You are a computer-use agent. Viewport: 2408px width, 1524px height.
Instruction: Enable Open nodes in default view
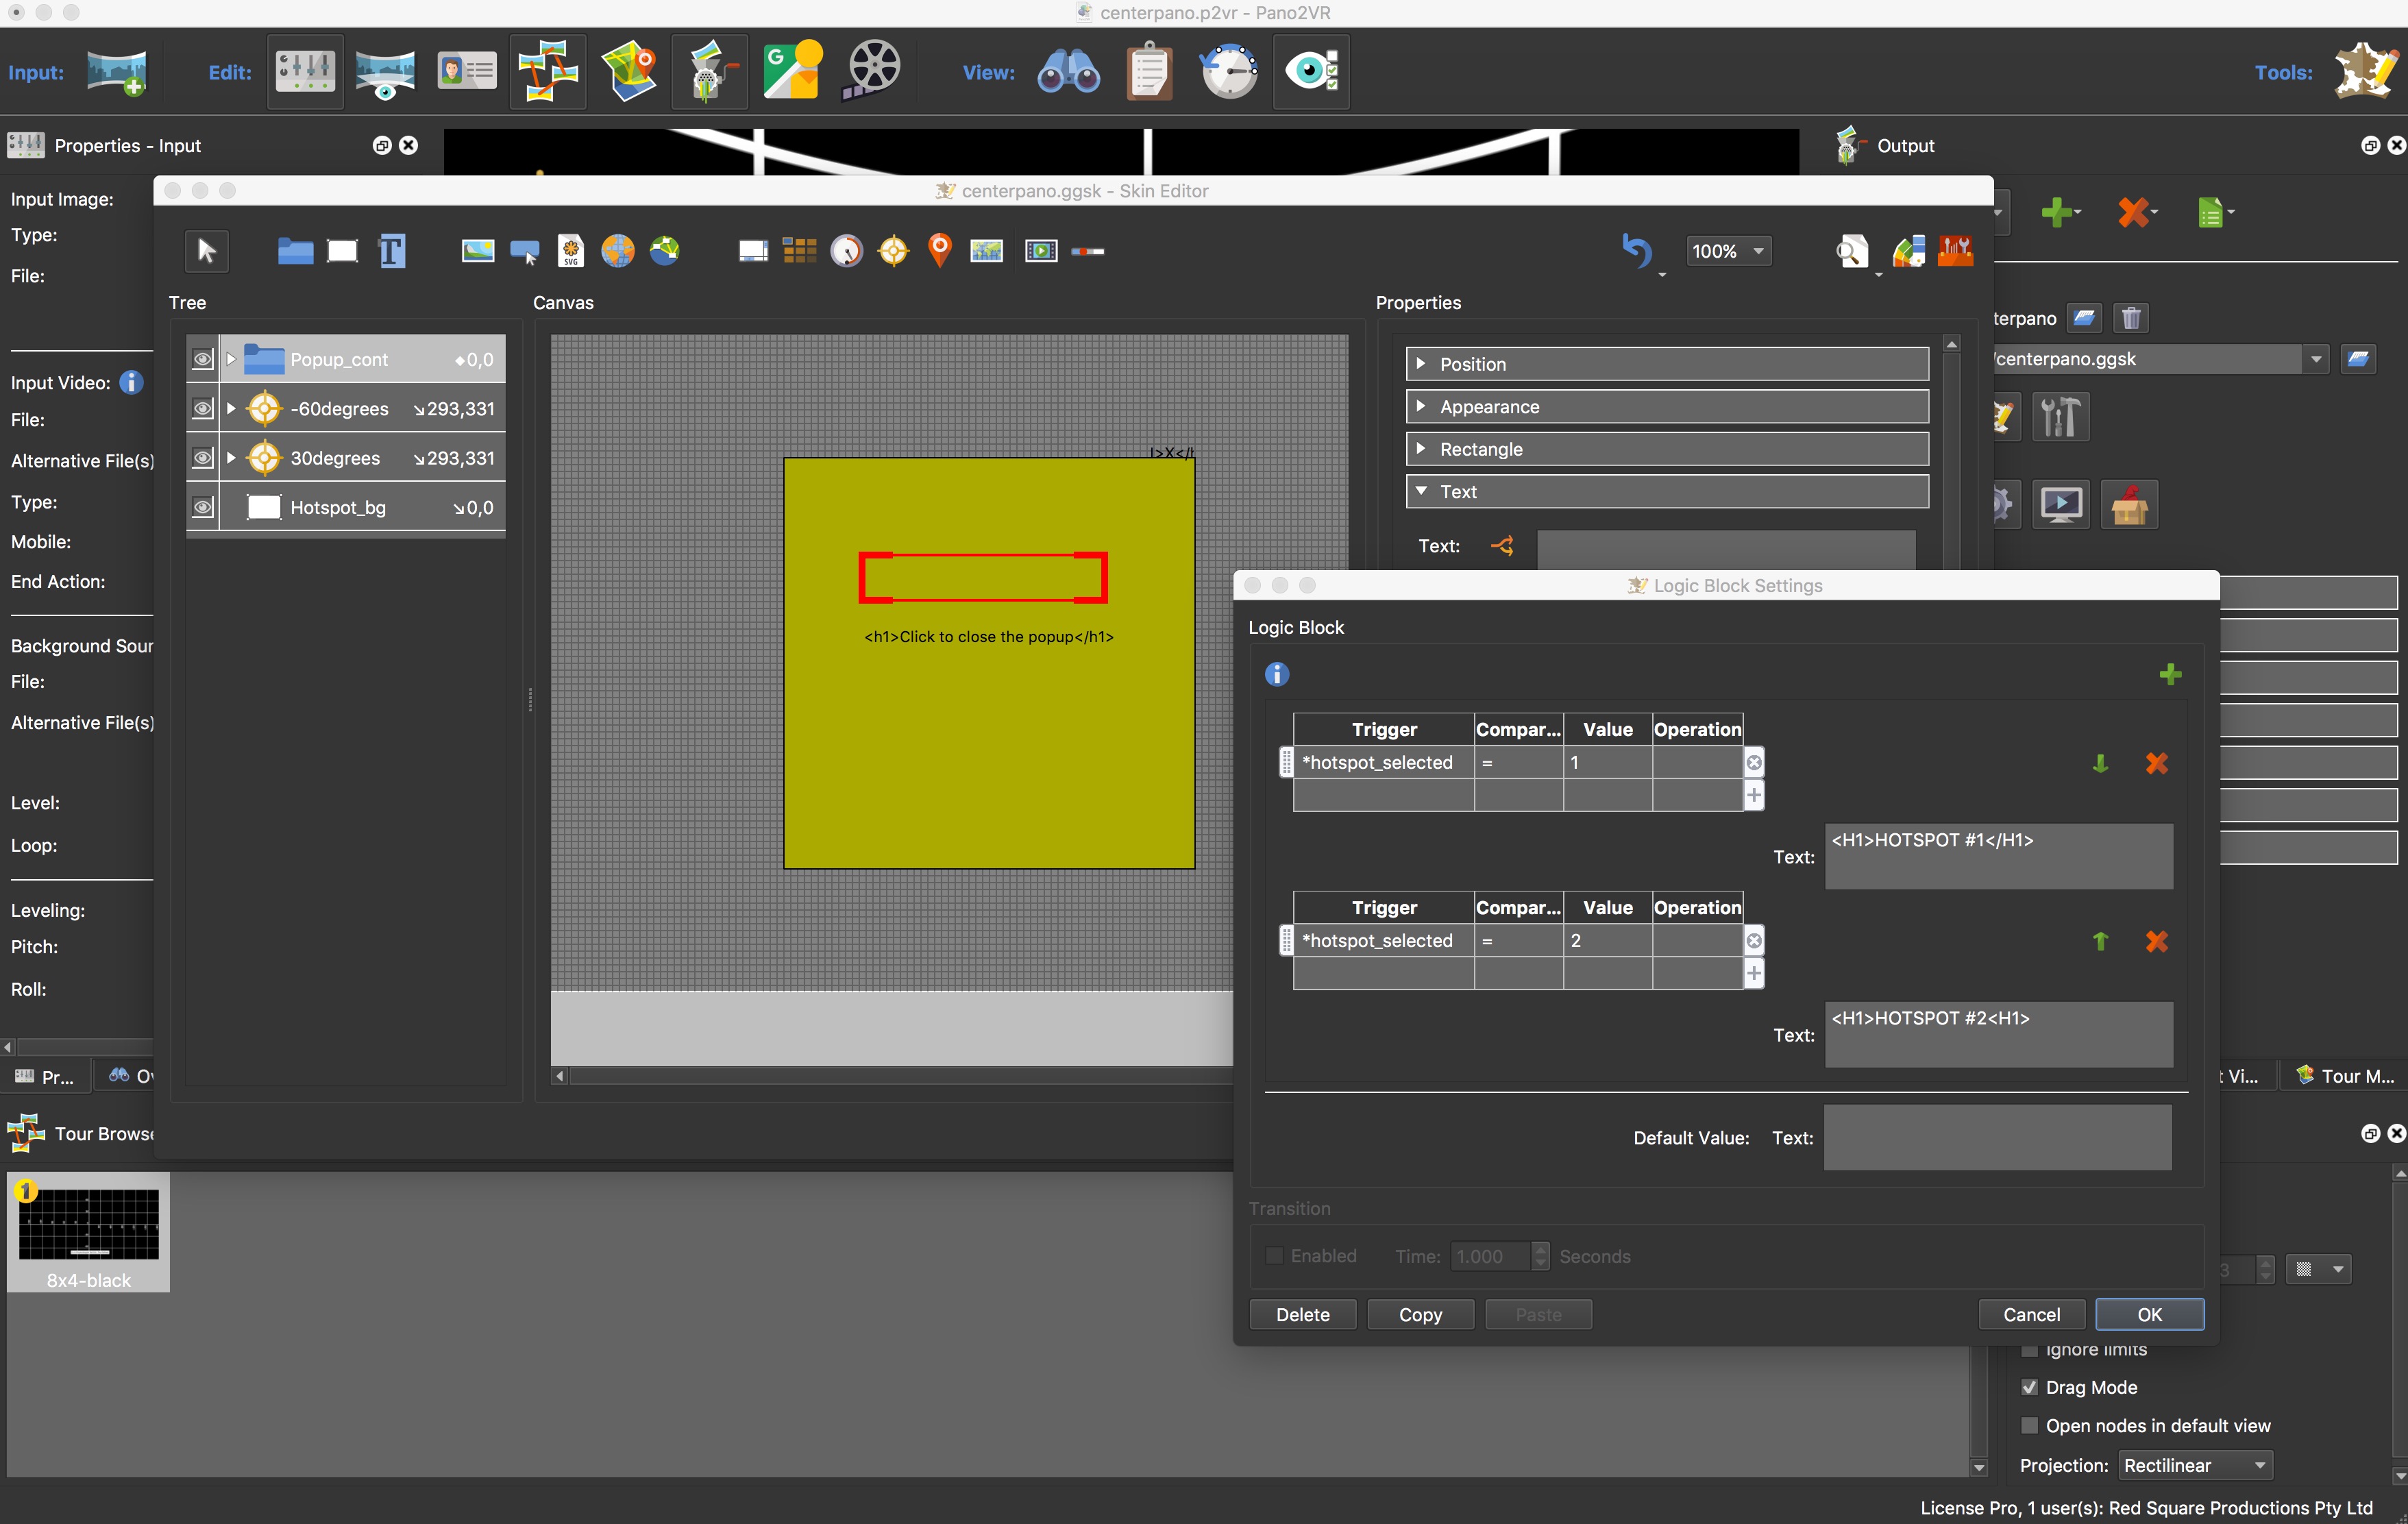click(2029, 1426)
